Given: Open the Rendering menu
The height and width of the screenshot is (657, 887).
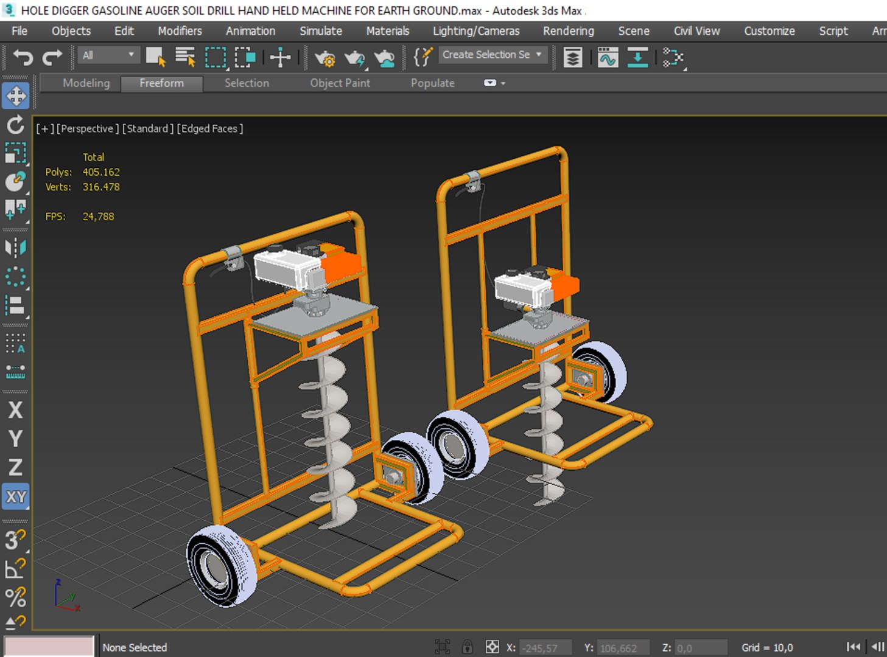Looking at the screenshot, I should (x=569, y=31).
